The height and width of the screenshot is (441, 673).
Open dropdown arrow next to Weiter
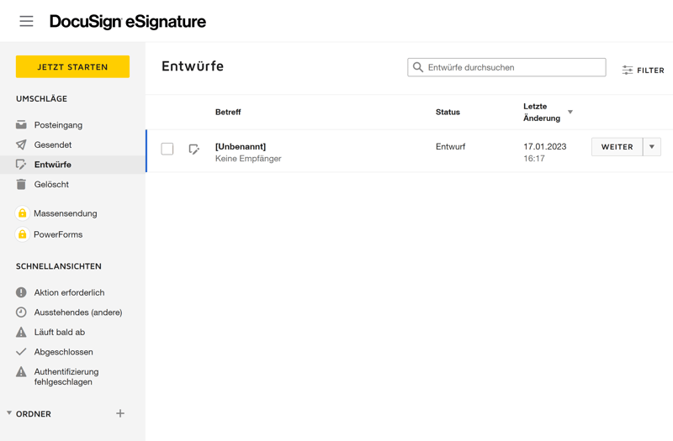(x=652, y=147)
